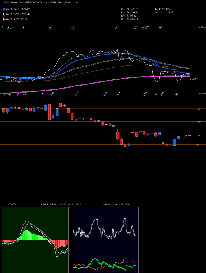
Task: Click the 107 price level label
Action: (x=198, y=122)
